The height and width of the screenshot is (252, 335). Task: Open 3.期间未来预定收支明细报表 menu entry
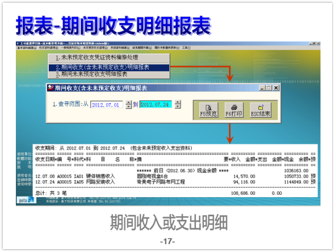109,74
